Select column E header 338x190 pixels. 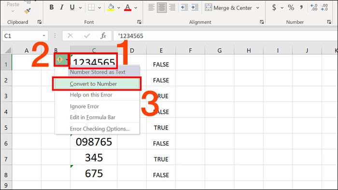161,50
